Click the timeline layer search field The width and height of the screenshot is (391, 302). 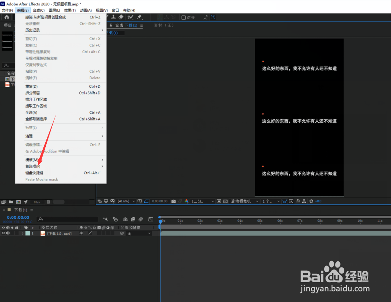pyautogui.click(x=67, y=219)
